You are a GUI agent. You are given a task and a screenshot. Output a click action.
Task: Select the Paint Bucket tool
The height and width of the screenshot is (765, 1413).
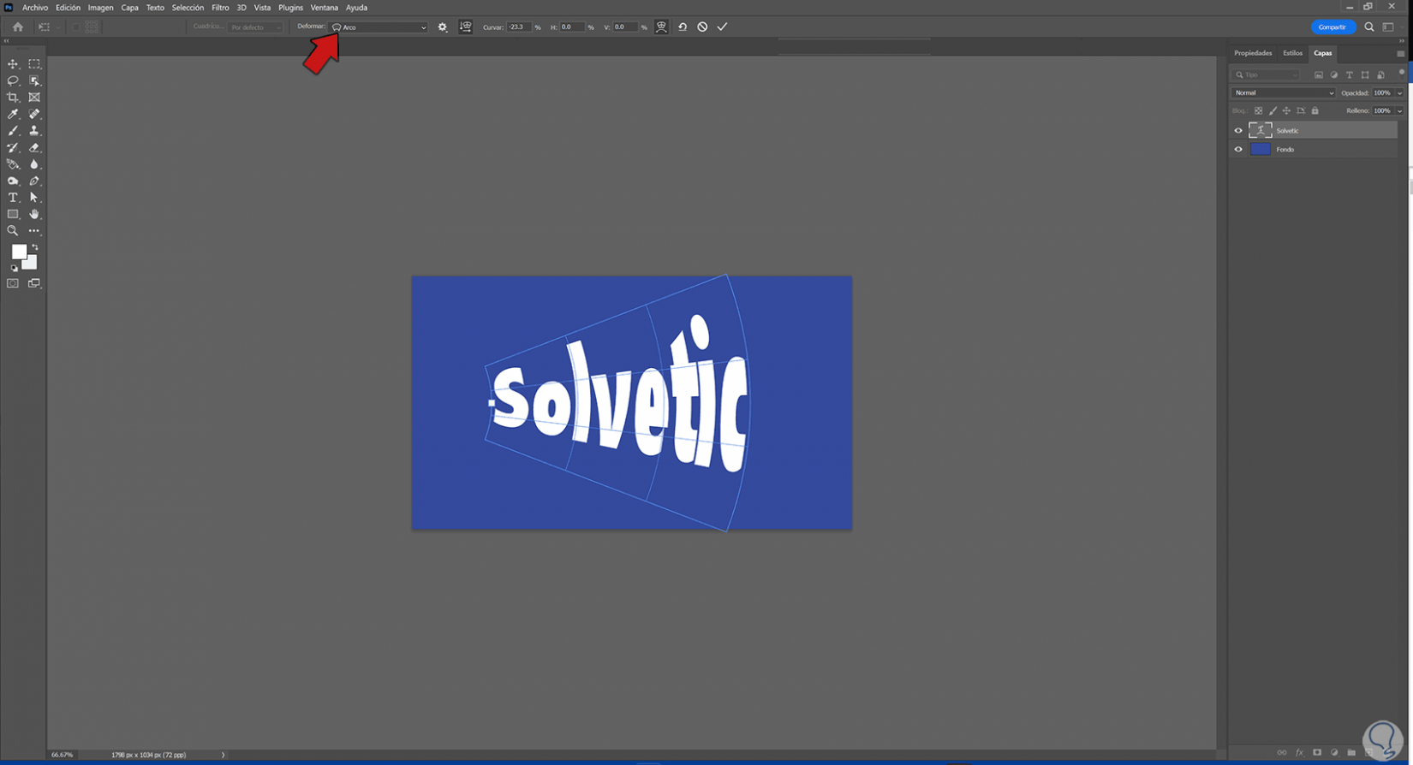pos(13,164)
